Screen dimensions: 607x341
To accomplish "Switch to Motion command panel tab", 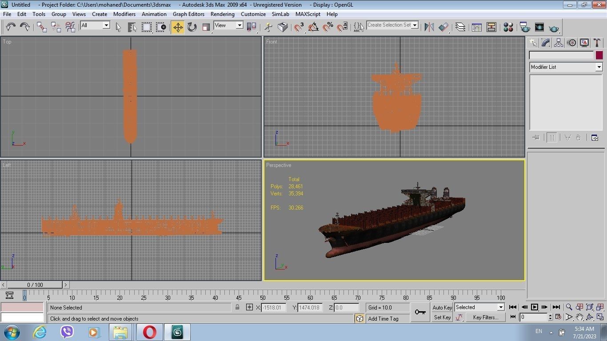I will click(572, 43).
